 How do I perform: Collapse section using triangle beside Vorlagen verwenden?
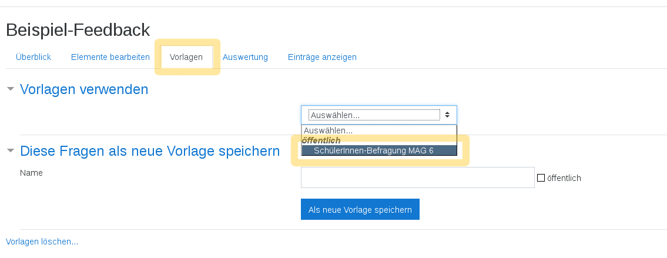pos(11,89)
